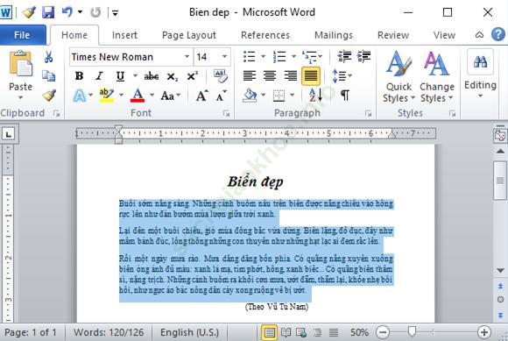Click the zoom slider handle
Screen dimensions: 508x341
pyautogui.click(x=412, y=331)
